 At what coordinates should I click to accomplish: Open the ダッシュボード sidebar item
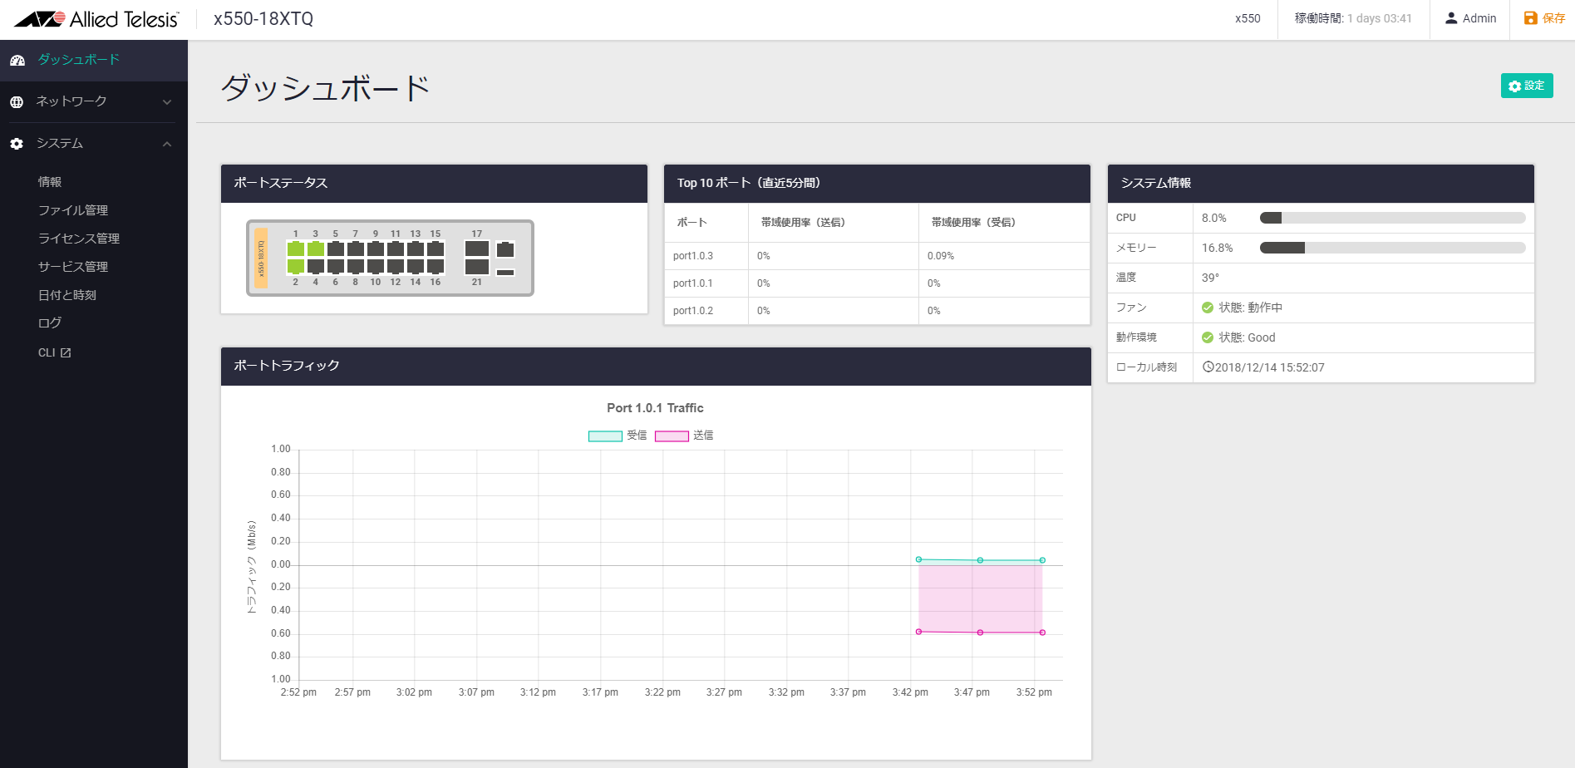click(78, 60)
